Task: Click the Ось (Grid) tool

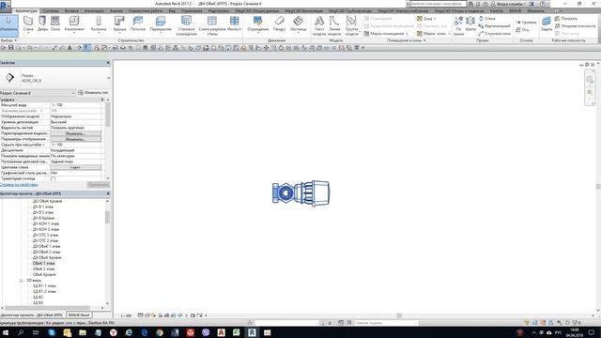Action: coord(522,29)
